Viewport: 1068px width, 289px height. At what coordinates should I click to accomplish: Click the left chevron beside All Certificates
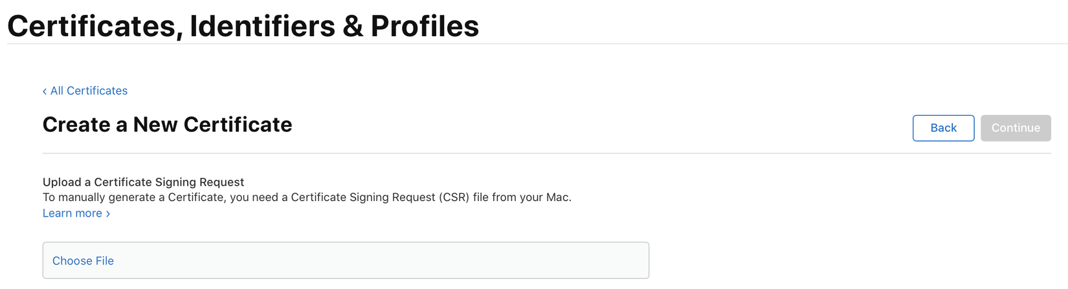tap(45, 92)
